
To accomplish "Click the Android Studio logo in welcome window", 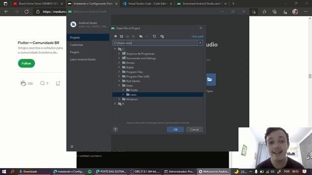I will point(73,24).
